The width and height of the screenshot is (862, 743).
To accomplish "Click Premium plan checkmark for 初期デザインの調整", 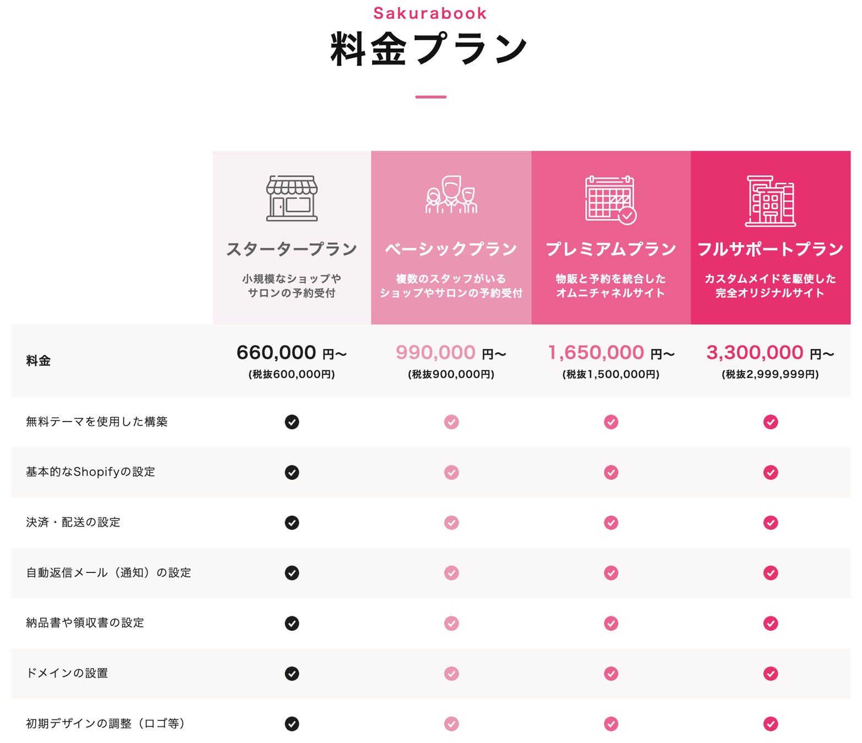I will [611, 724].
